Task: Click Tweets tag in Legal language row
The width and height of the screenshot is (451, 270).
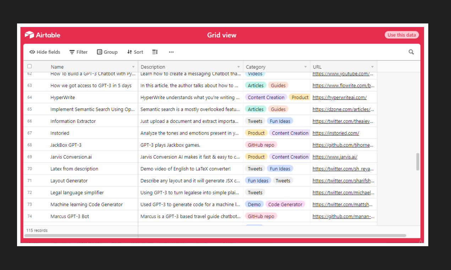Action: pyautogui.click(x=255, y=193)
